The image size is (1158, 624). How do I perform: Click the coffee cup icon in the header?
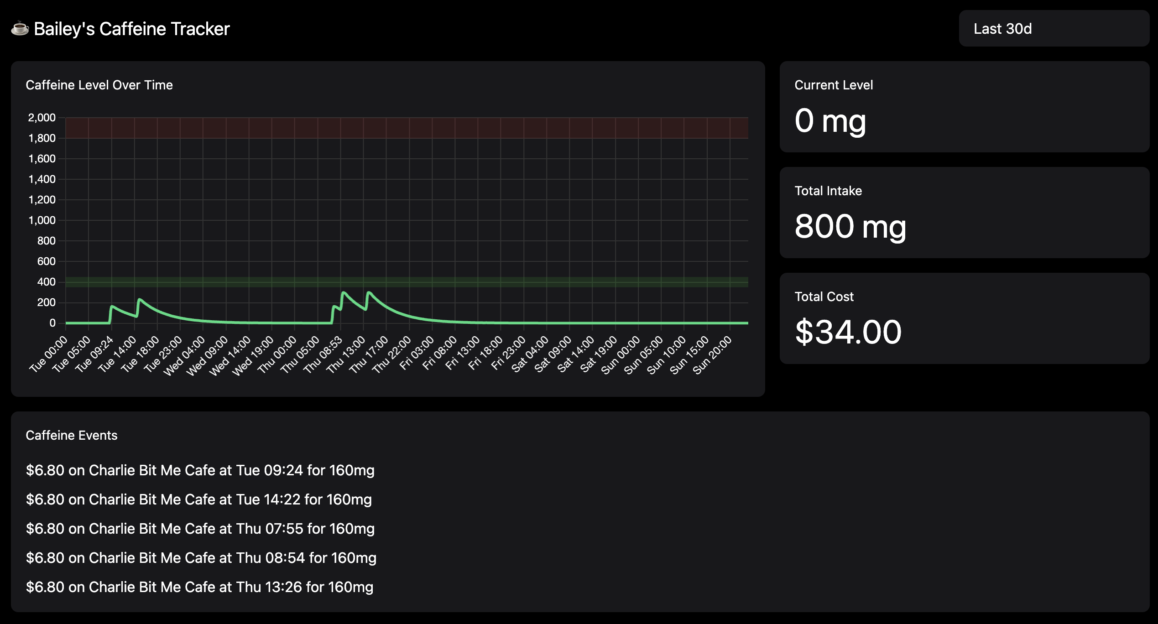pyautogui.click(x=19, y=28)
